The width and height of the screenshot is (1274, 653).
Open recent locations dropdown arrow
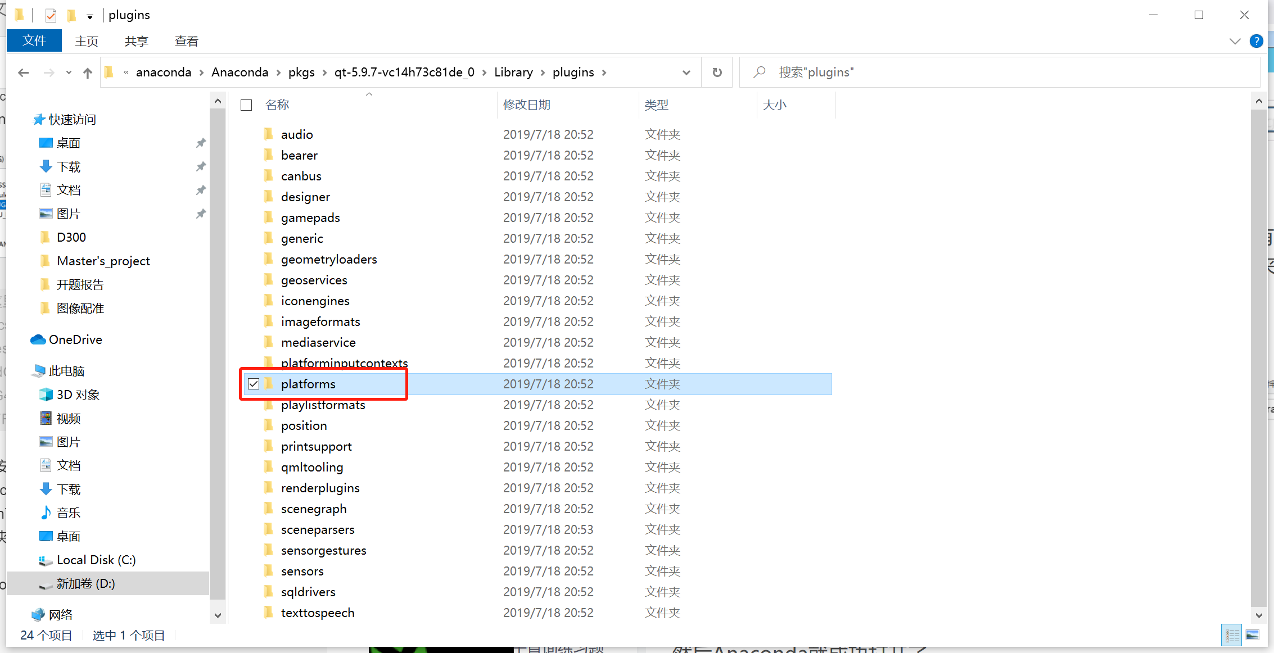69,72
